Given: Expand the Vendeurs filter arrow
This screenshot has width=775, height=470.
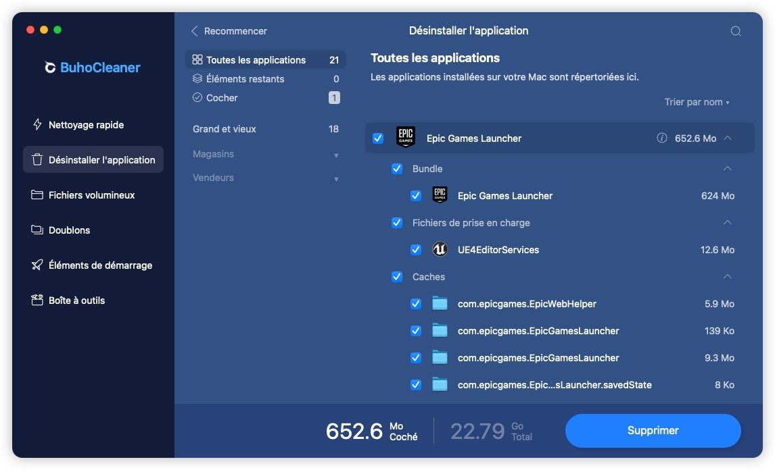Looking at the screenshot, I should (336, 179).
